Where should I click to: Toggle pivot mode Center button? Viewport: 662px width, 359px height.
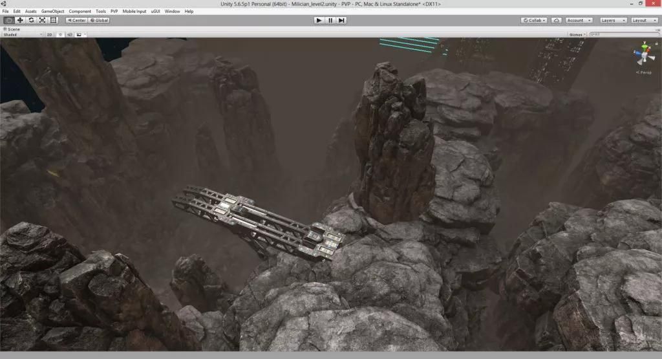(x=76, y=20)
